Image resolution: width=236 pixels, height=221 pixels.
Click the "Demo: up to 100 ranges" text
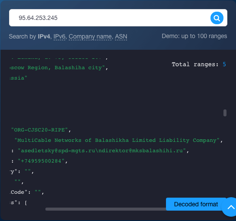click(x=195, y=36)
